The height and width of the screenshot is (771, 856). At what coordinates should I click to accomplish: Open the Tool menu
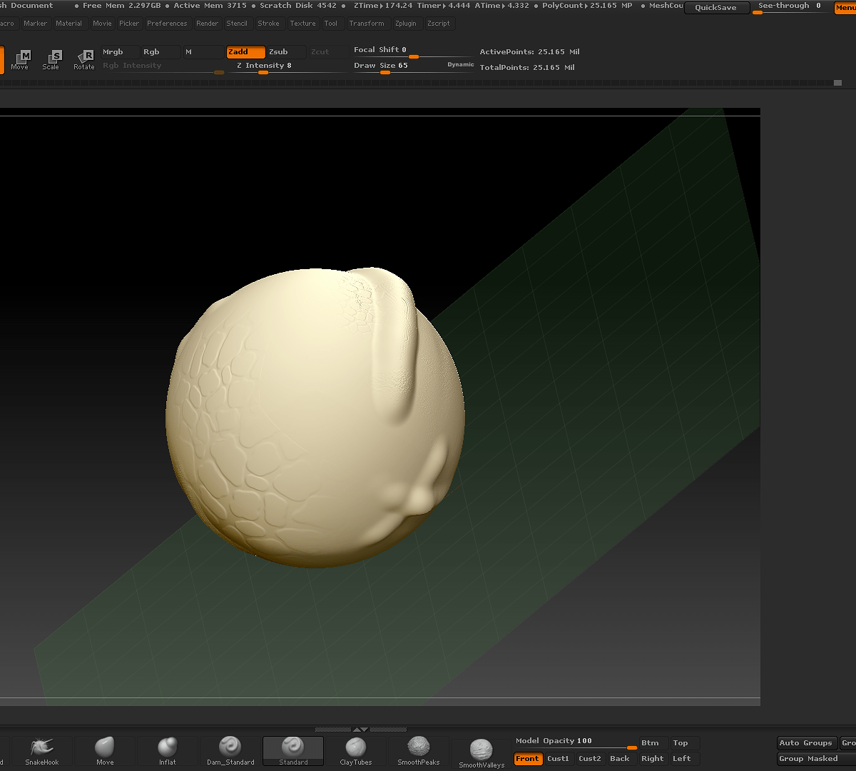[331, 24]
